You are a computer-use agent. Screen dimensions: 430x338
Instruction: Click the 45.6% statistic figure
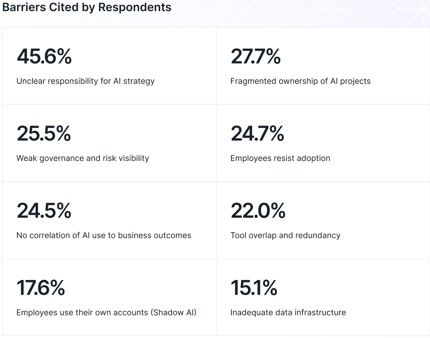coord(44,56)
